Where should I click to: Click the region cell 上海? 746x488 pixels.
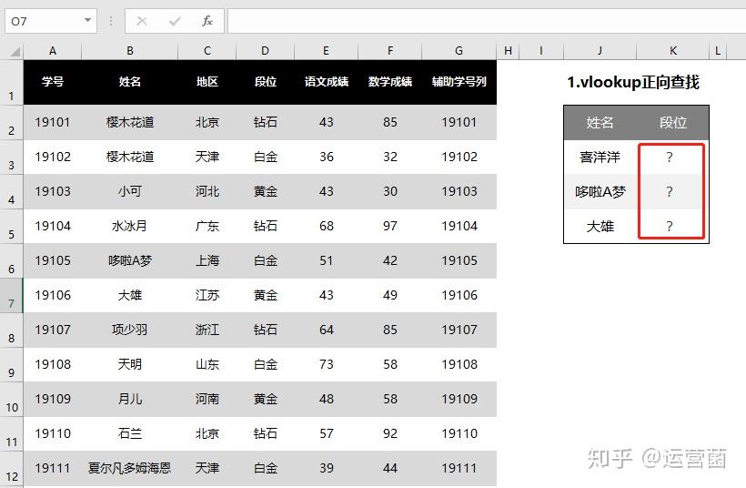tap(207, 261)
